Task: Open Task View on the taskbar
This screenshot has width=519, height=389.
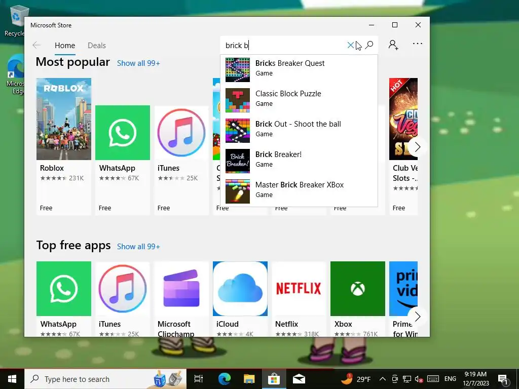Action: (199, 379)
